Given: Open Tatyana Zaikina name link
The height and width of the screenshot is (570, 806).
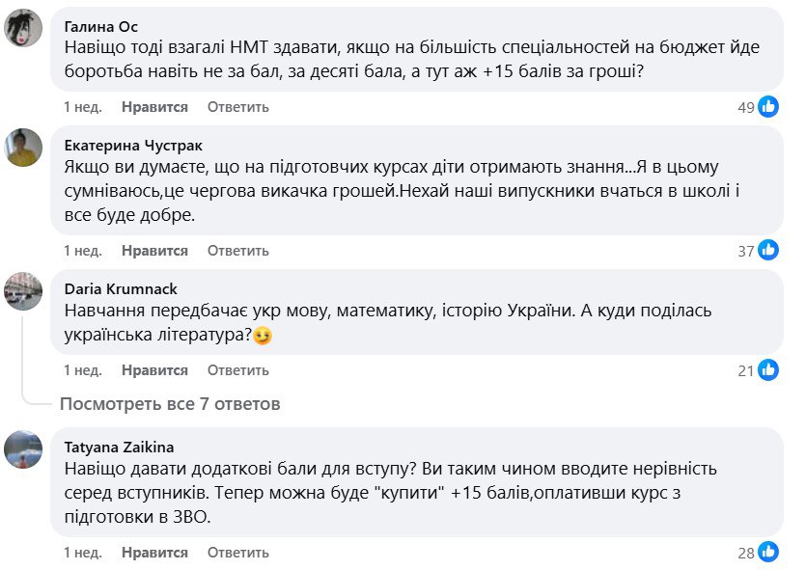Looking at the screenshot, I should click(x=118, y=448).
